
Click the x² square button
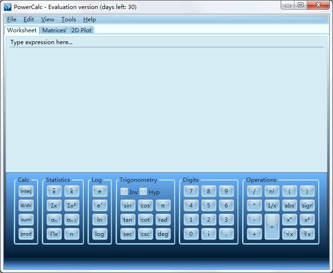(307, 219)
